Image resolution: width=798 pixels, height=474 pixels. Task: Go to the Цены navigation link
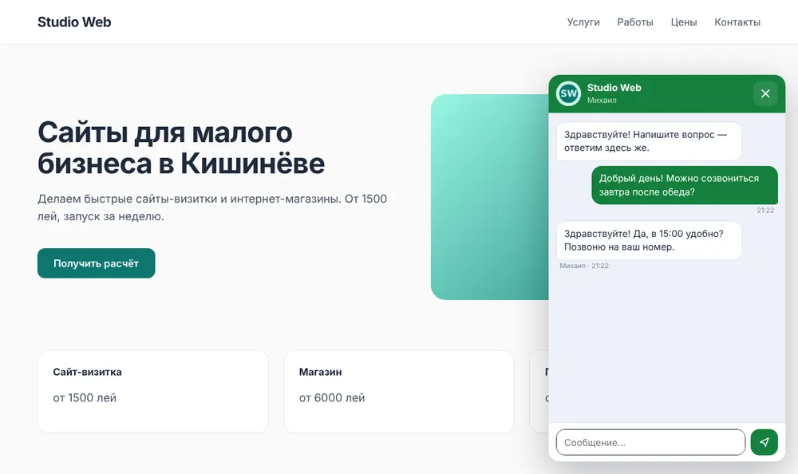(684, 22)
